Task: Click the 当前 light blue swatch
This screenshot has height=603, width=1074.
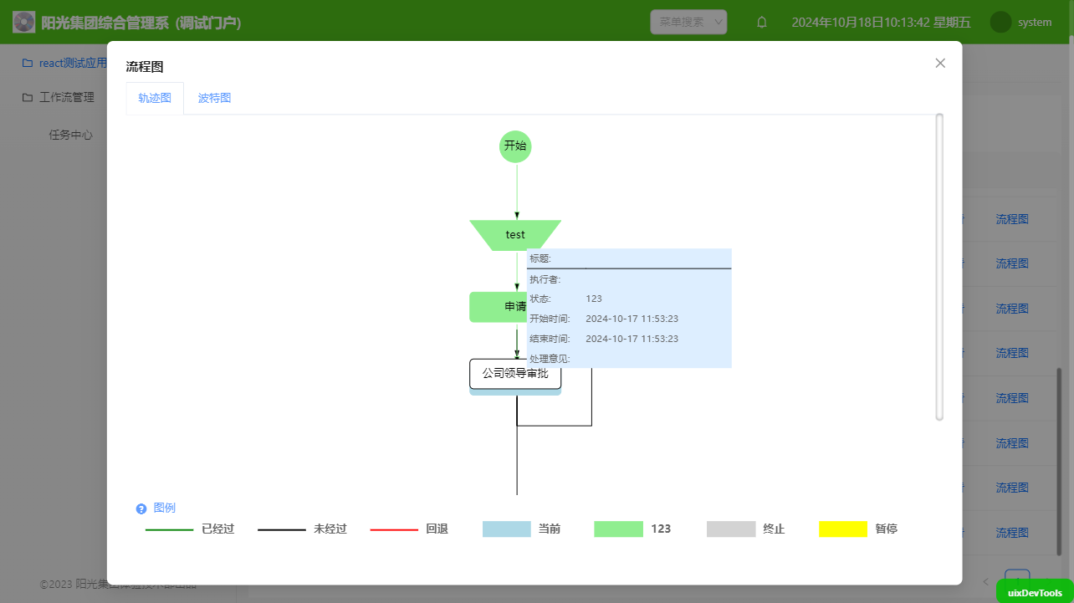Action: [x=507, y=529]
